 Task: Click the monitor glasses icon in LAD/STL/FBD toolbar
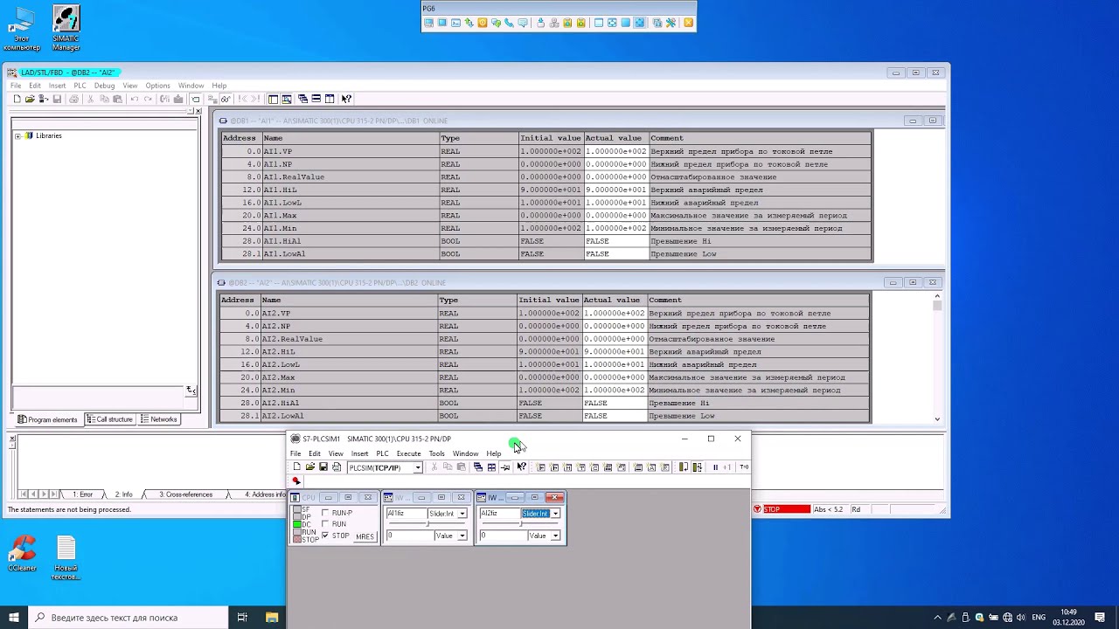point(226,99)
